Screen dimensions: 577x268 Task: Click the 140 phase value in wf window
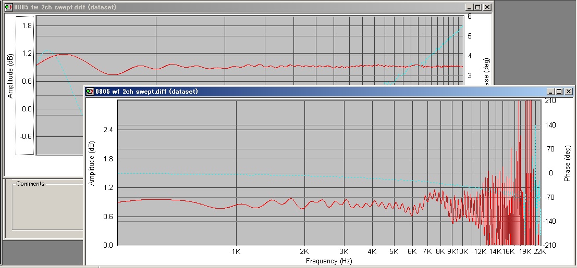[550, 125]
